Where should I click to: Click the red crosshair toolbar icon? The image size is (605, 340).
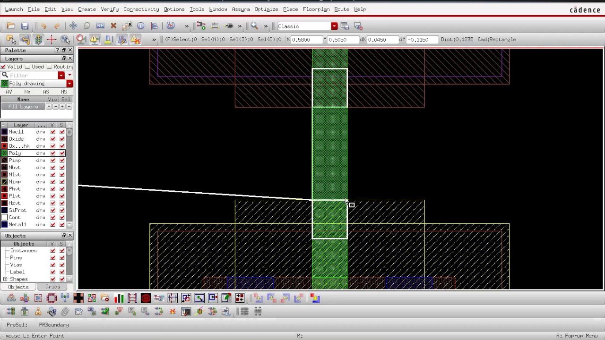(x=52, y=40)
